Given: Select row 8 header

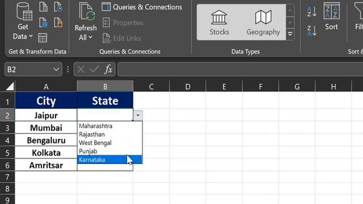Looking at the screenshot, I should point(7,189).
